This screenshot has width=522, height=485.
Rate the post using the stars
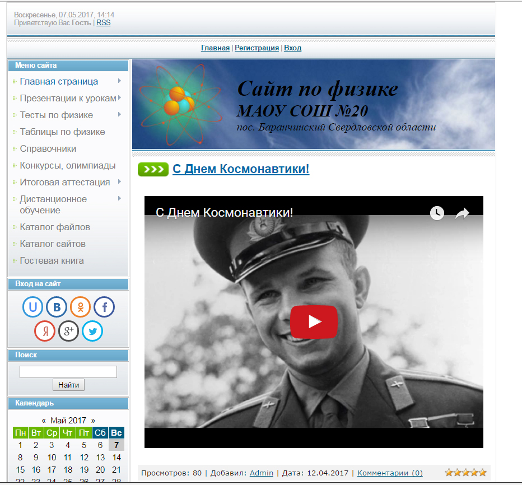[x=466, y=472]
